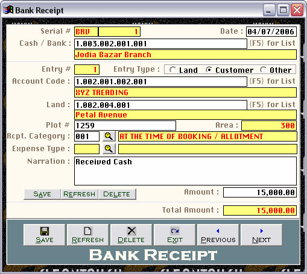Click the Account Code input field
This screenshot has height=274, width=307.
[160, 81]
